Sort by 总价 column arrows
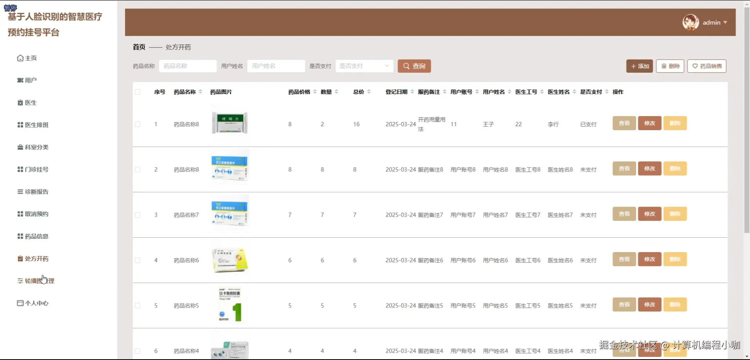Viewport: 750px width, 360px height. (369, 92)
